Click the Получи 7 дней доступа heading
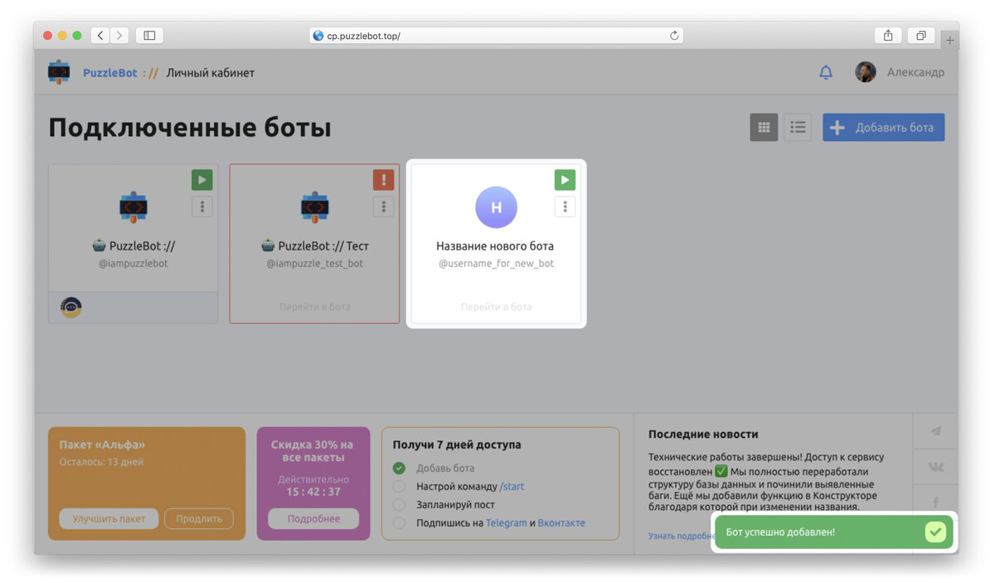This screenshot has width=995, height=583. (x=457, y=445)
